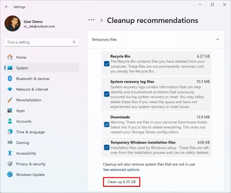The height and width of the screenshot is (193, 231).
Task: Uncheck the Recycle Bin checkbox
Action: (x=106, y=64)
